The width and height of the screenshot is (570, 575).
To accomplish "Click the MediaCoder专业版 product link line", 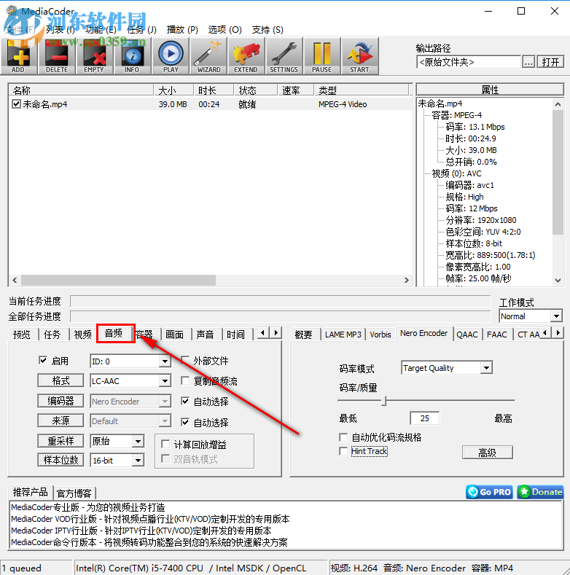I will [x=88, y=507].
